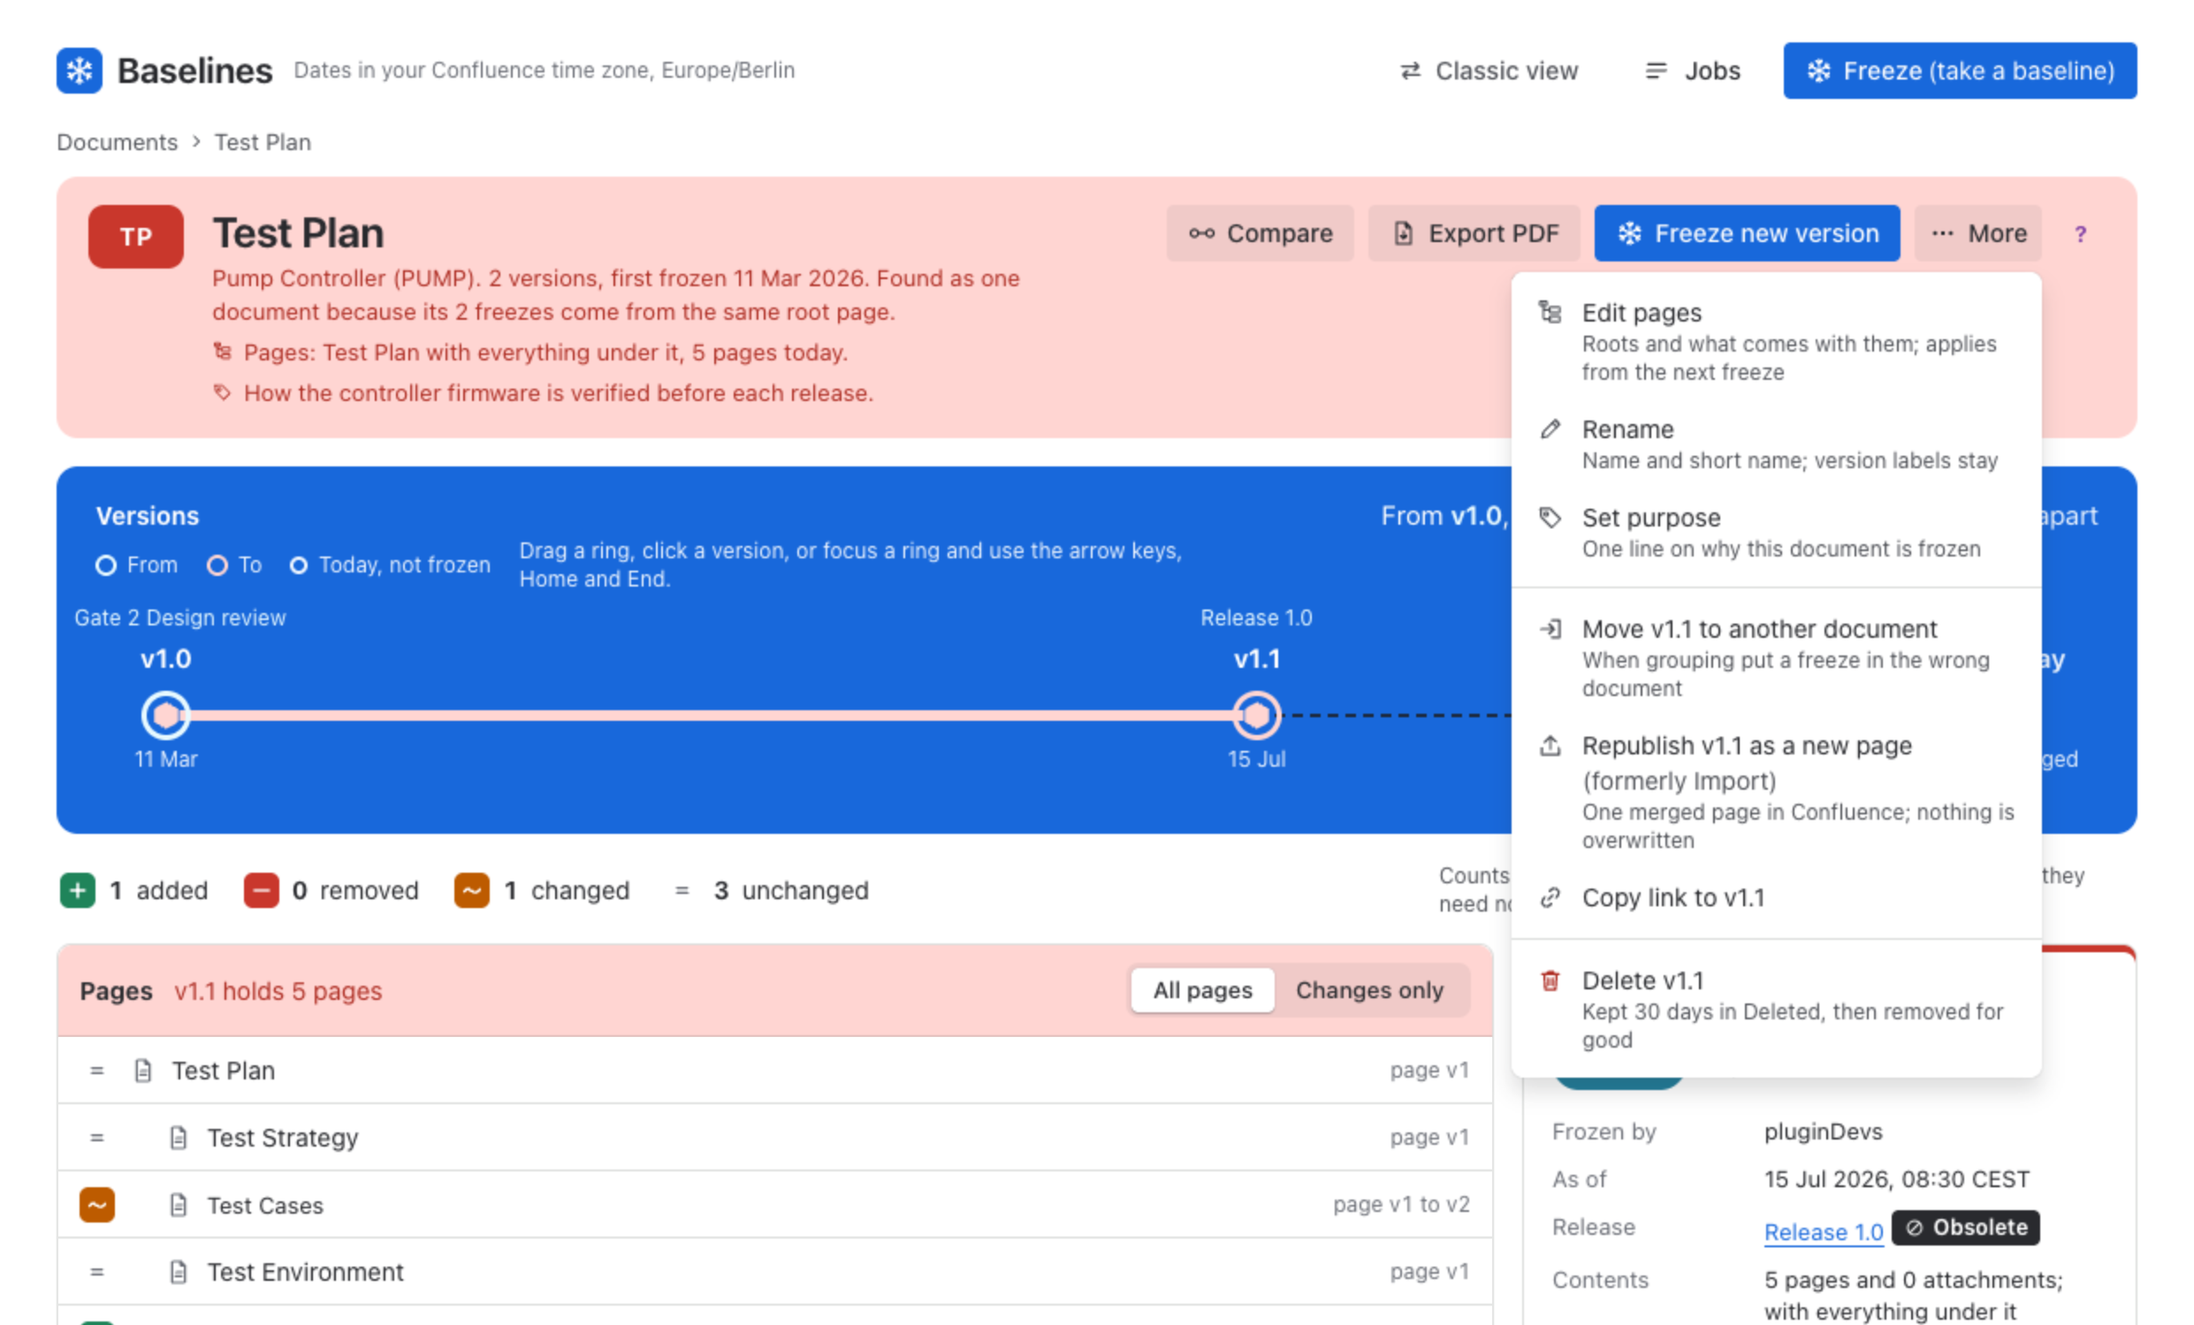The width and height of the screenshot is (2194, 1325).
Task: Choose Rename in the More menu
Action: 1776,444
